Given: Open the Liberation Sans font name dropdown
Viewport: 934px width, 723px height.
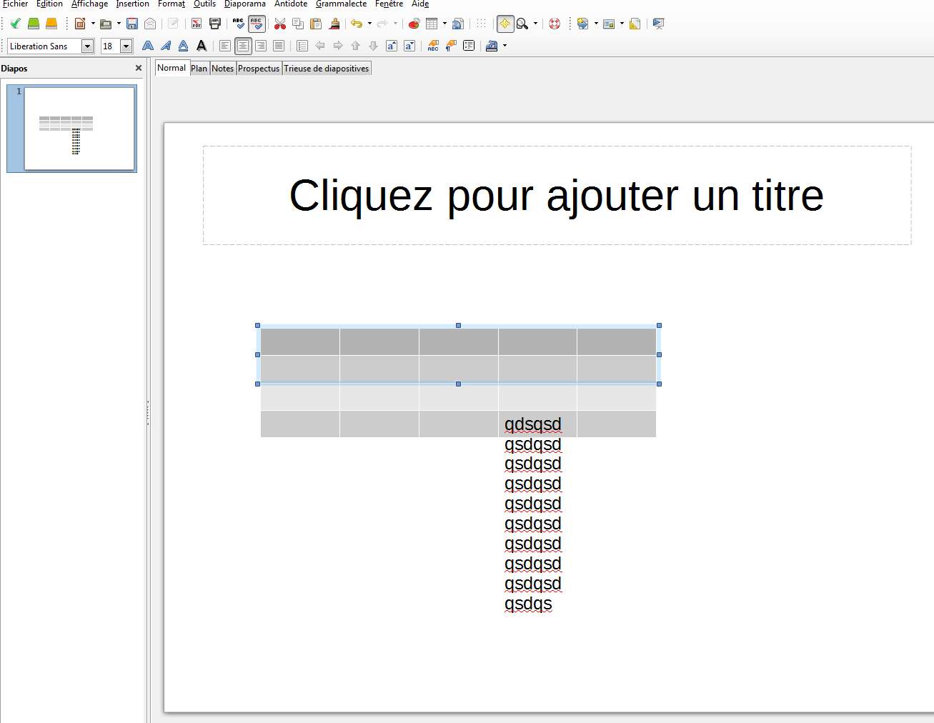Looking at the screenshot, I should click(87, 46).
